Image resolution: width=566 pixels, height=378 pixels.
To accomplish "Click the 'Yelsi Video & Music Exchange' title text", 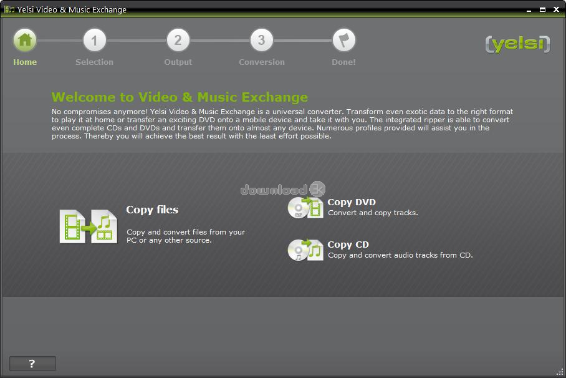I will pos(72,10).
